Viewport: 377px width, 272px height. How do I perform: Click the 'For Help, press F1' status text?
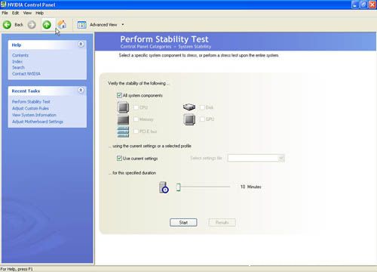(x=17, y=269)
